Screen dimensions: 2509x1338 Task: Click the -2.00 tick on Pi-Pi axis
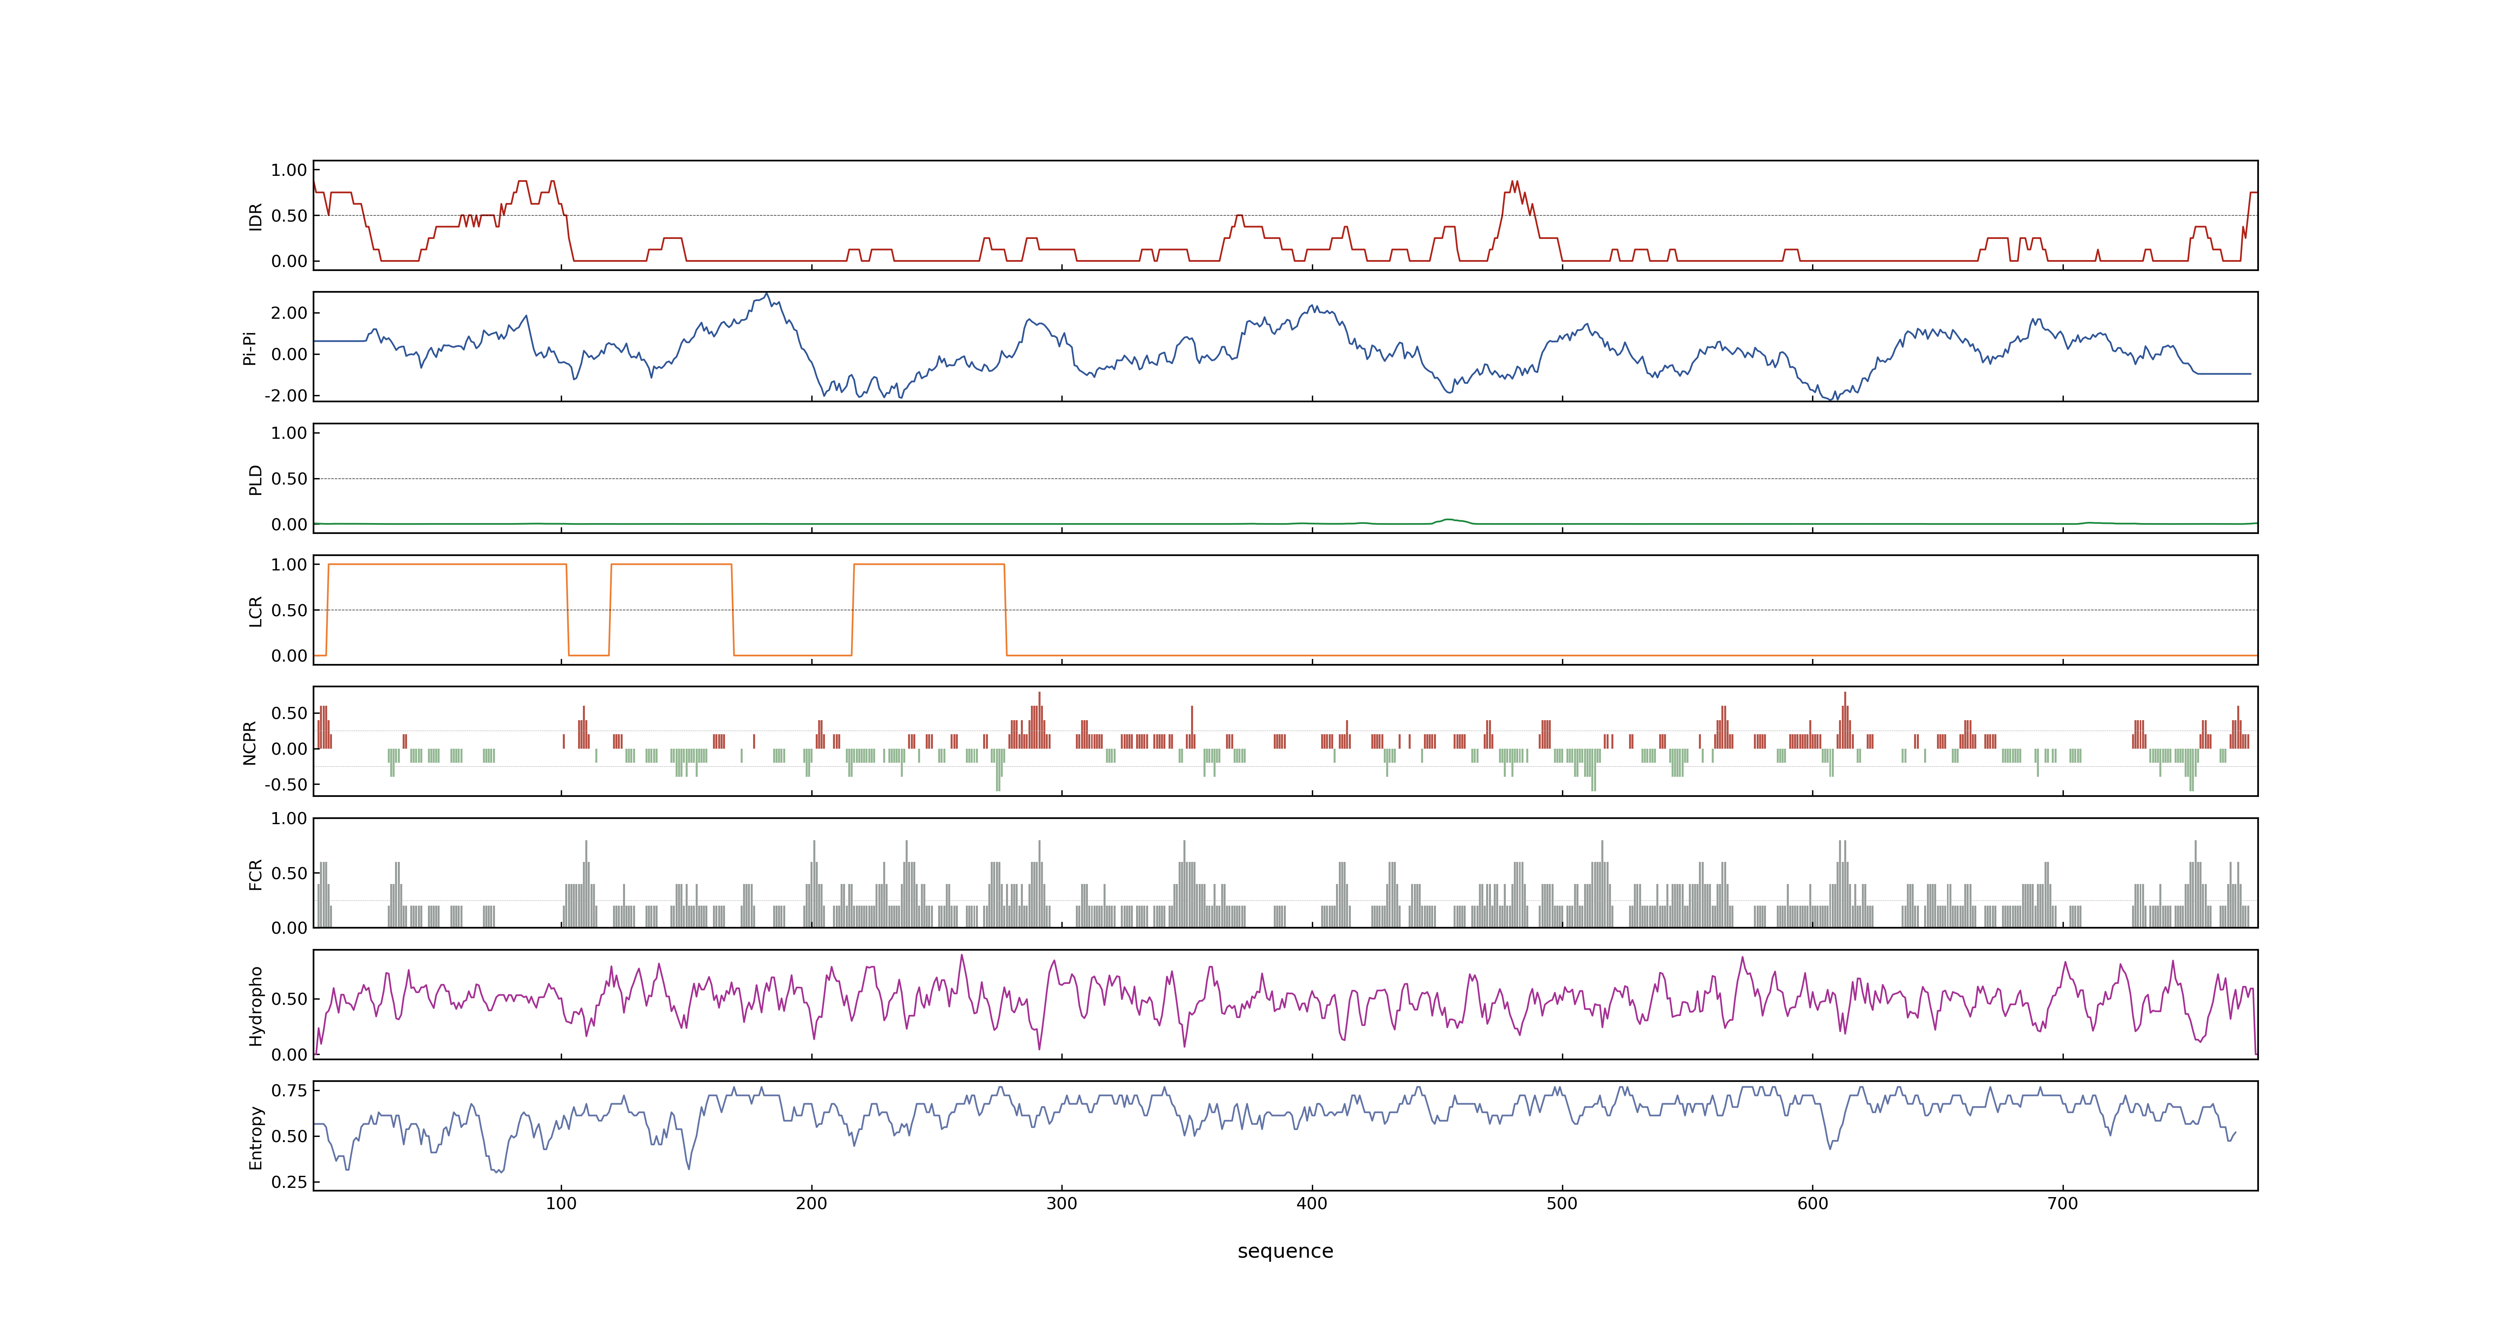pos(286,395)
